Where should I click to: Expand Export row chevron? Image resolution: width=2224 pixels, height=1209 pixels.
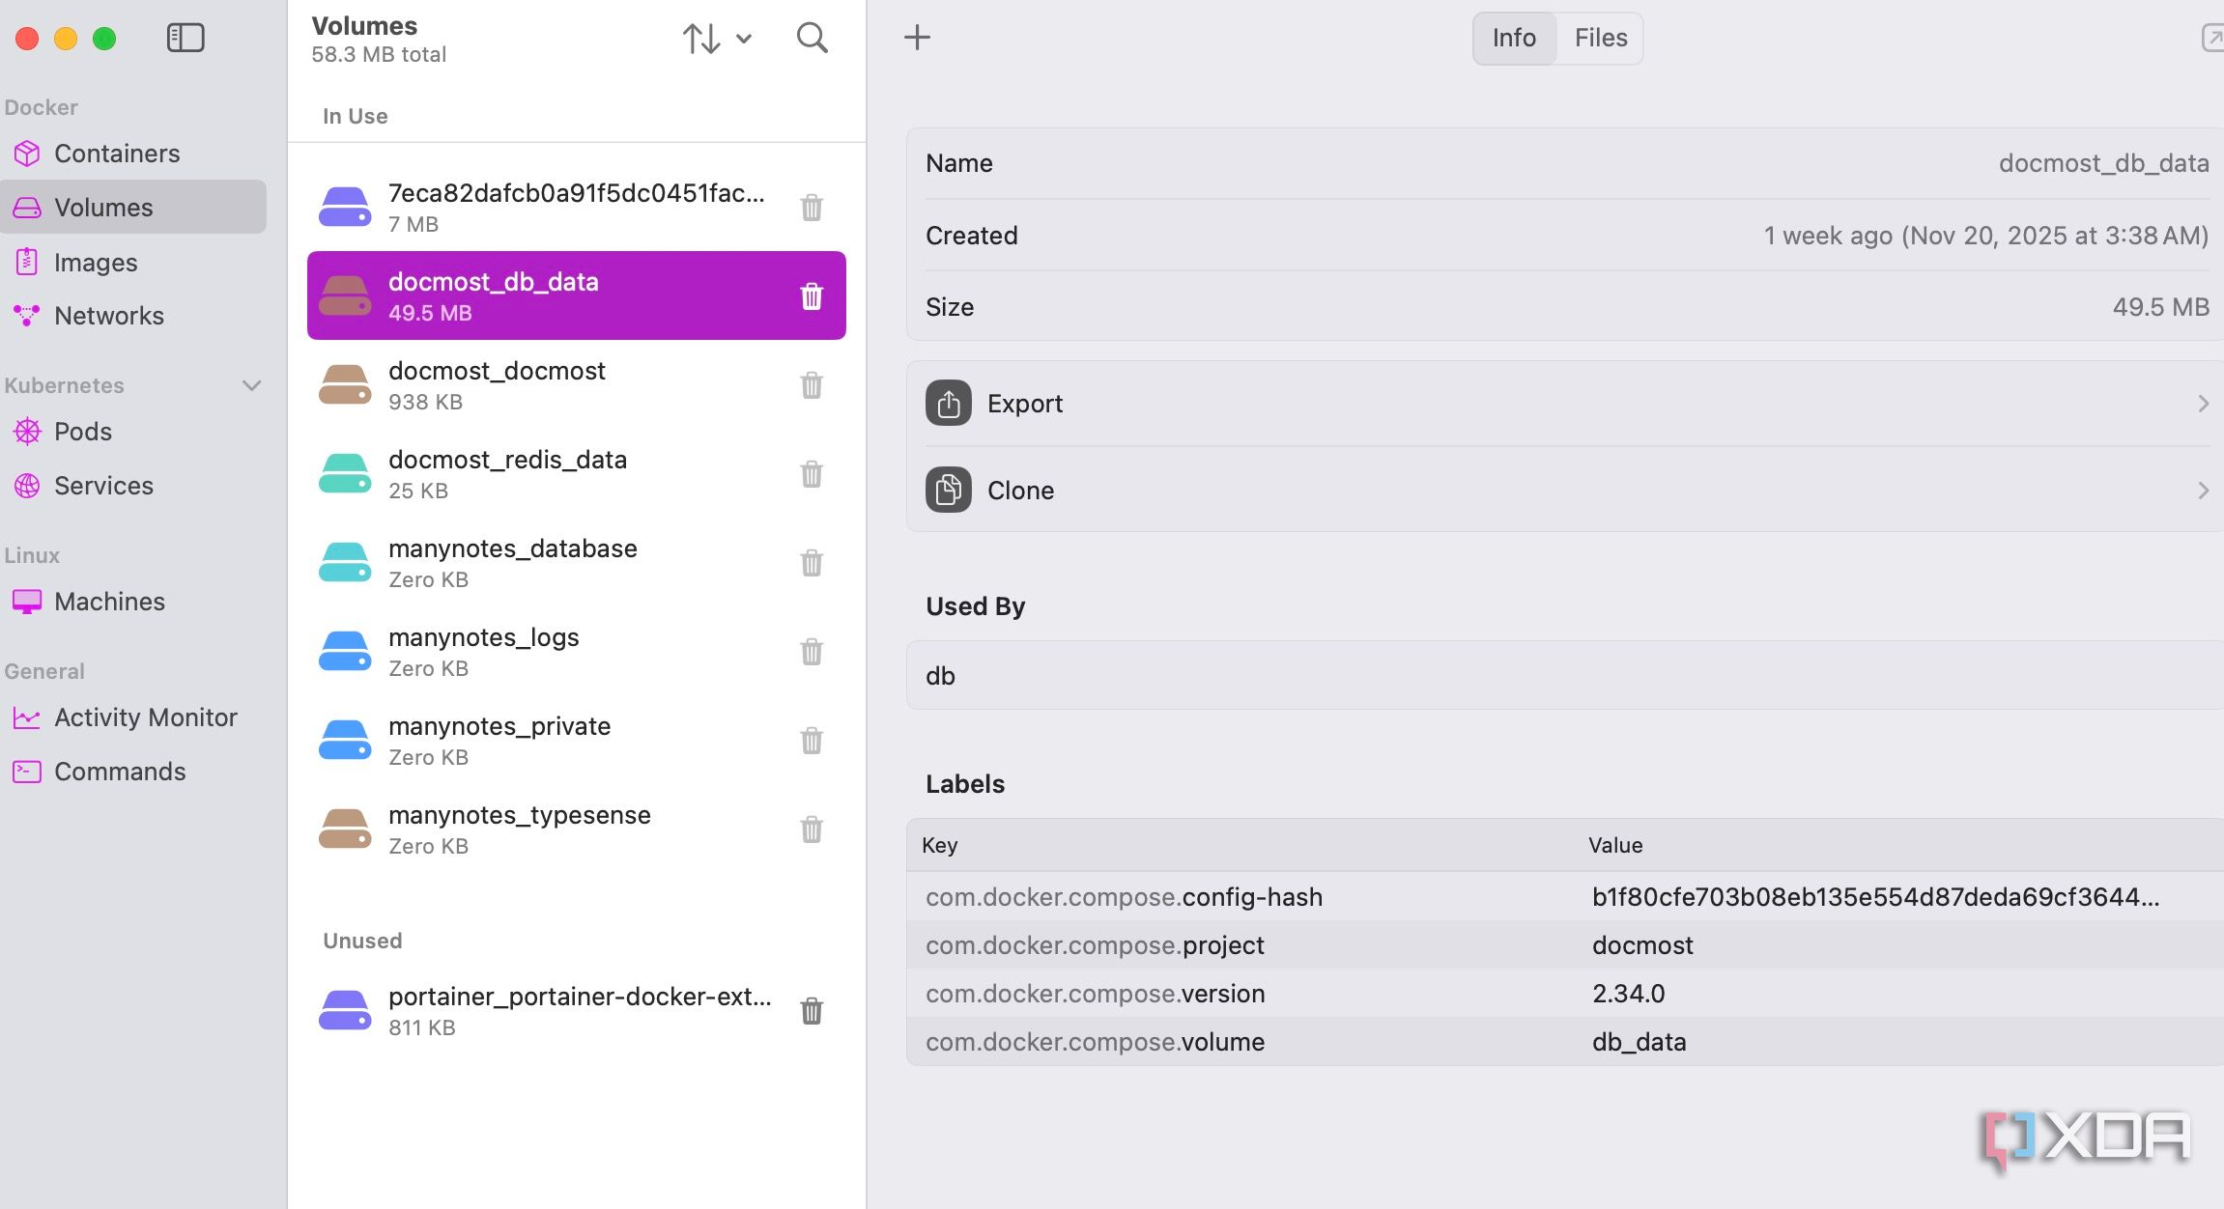(x=2203, y=404)
